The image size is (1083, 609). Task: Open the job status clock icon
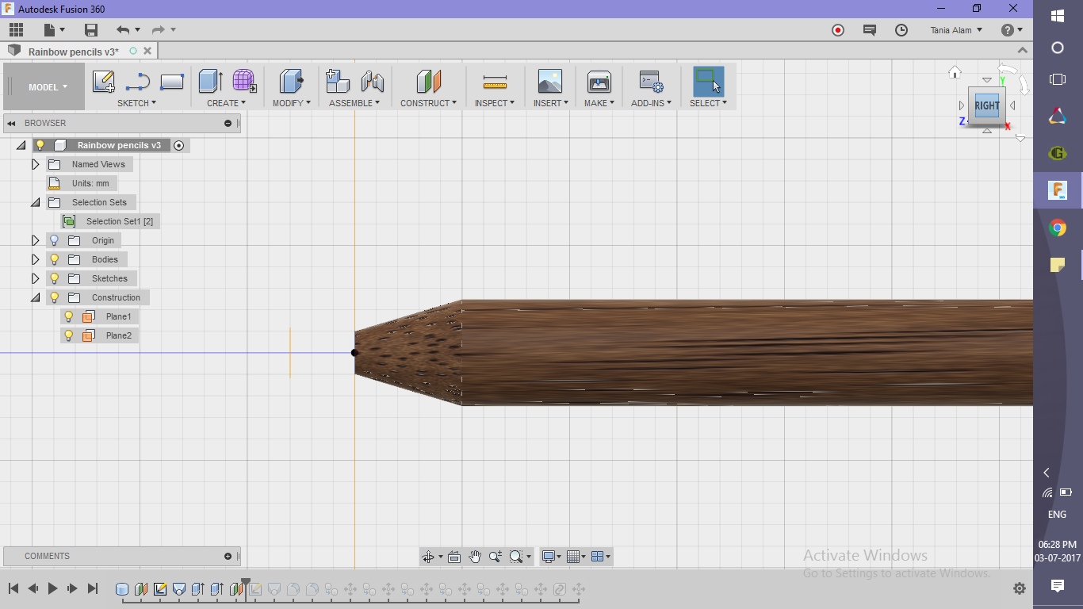[901, 30]
